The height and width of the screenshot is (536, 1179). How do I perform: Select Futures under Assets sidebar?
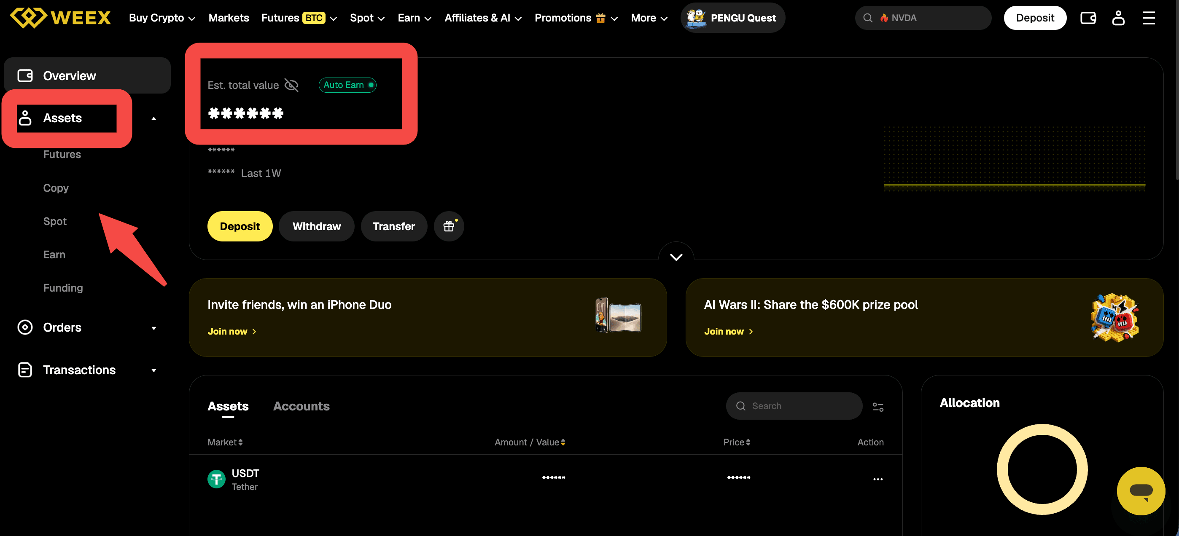[62, 155]
